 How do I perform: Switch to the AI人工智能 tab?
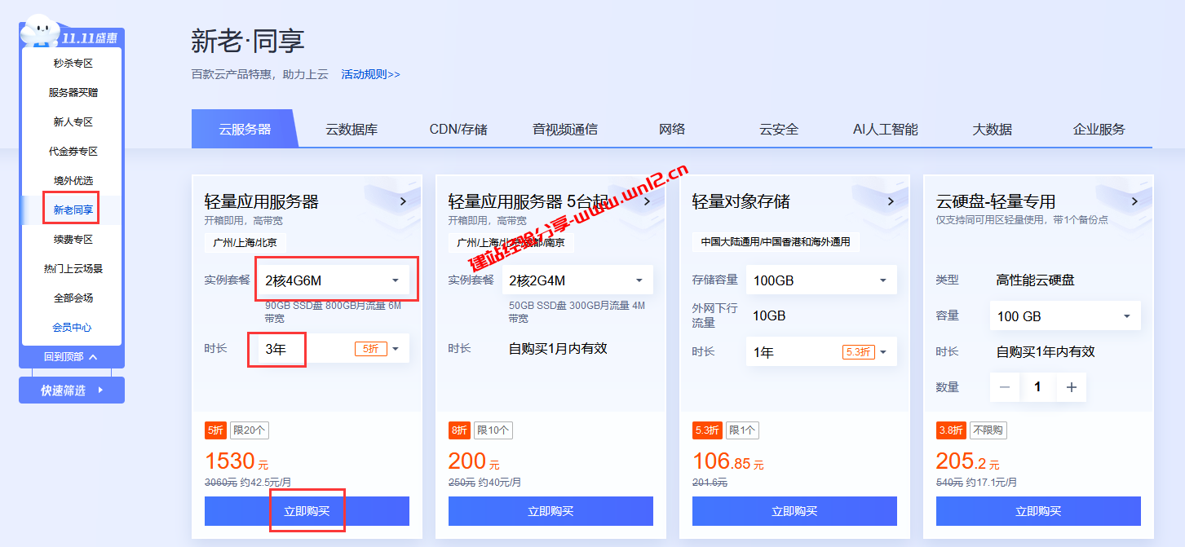(885, 128)
